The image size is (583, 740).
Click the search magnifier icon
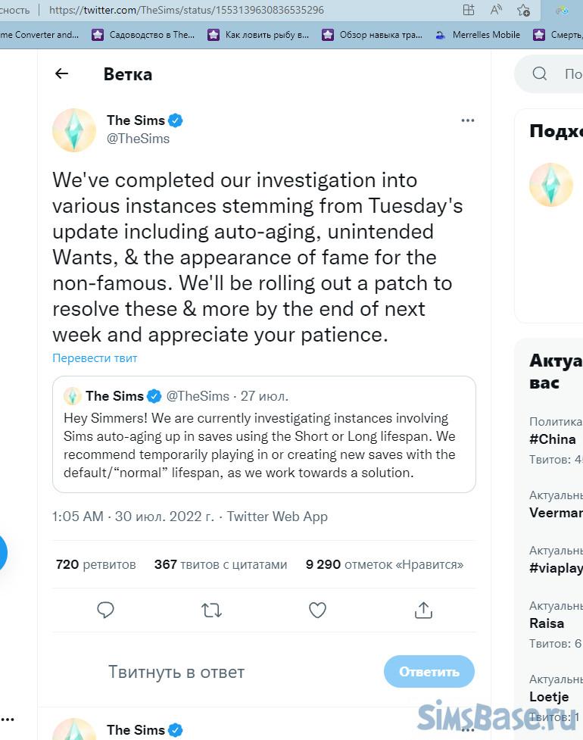[x=540, y=73]
